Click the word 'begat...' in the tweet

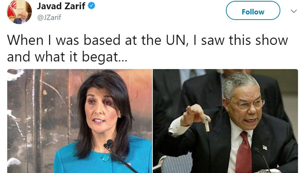click(x=105, y=57)
